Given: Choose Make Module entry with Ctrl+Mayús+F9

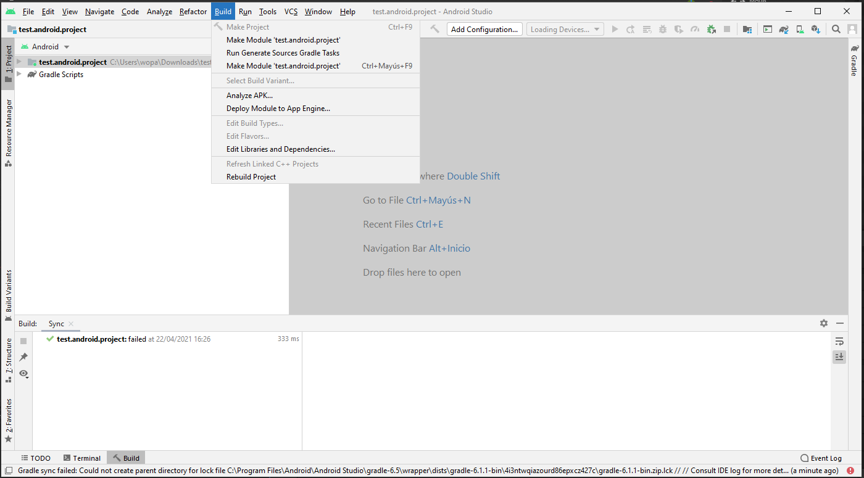Looking at the screenshot, I should click(315, 66).
